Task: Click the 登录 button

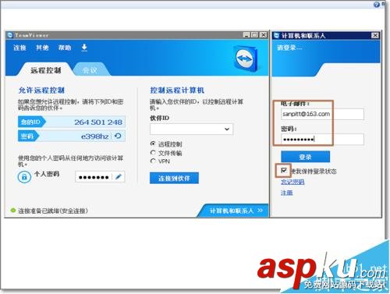Action: pyautogui.click(x=305, y=157)
